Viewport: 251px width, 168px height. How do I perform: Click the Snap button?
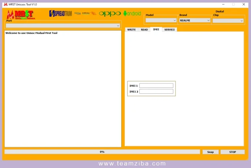210,152
